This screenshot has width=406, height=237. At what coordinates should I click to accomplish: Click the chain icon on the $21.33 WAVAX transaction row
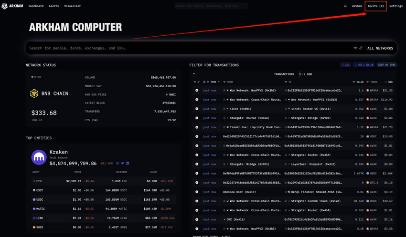(197, 91)
